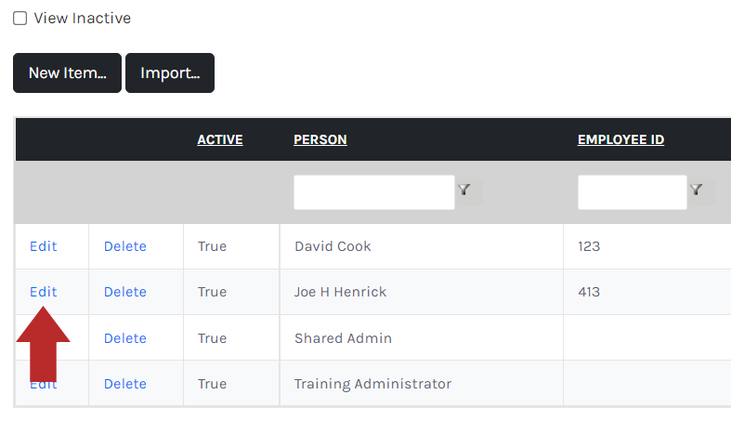Sort by the PERSON column header
The height and width of the screenshot is (421, 731).
[x=320, y=139]
